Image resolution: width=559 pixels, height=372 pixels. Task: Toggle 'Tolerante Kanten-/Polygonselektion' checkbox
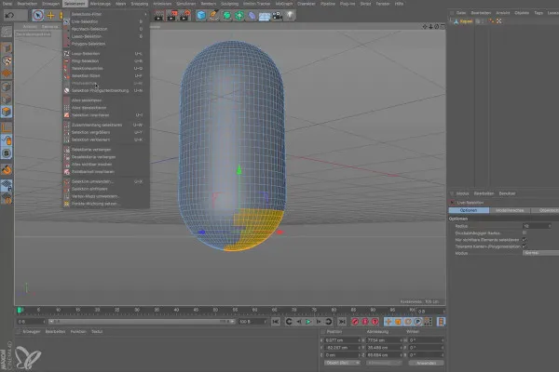(525, 246)
